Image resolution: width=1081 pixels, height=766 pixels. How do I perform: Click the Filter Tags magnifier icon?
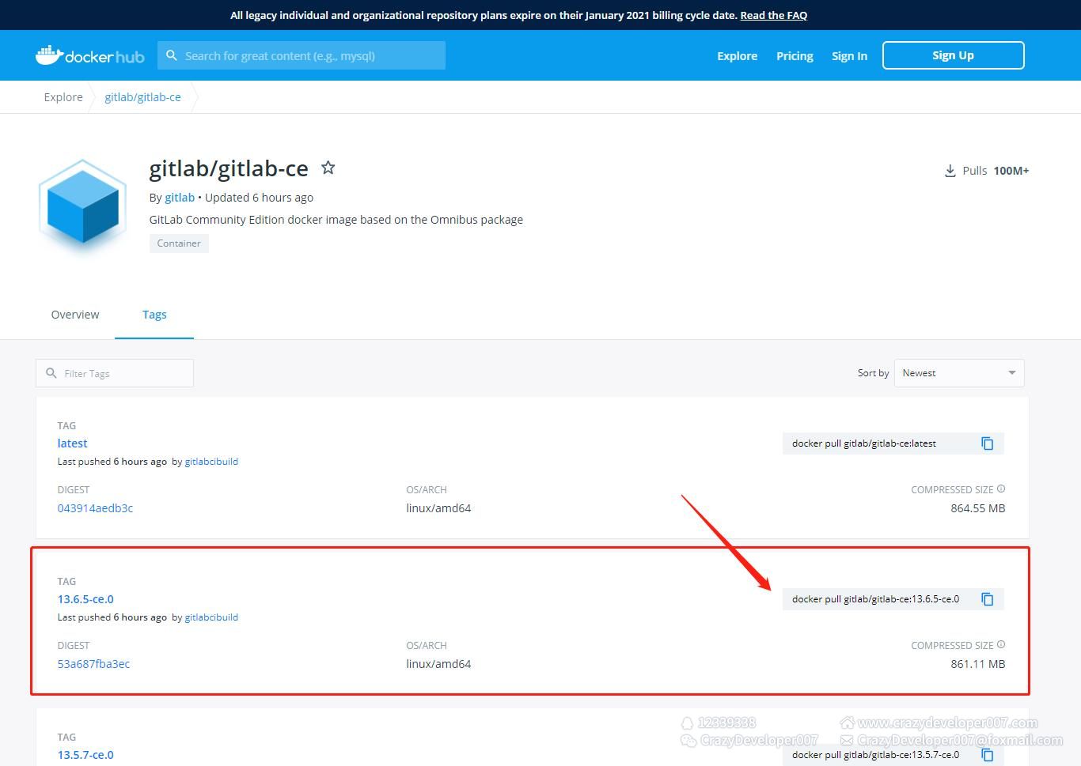click(51, 373)
